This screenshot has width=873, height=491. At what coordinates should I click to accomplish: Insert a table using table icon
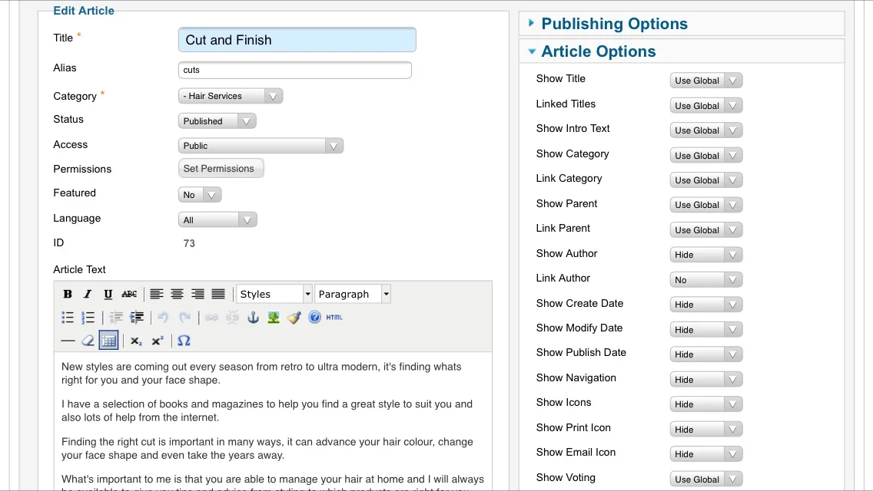[108, 341]
